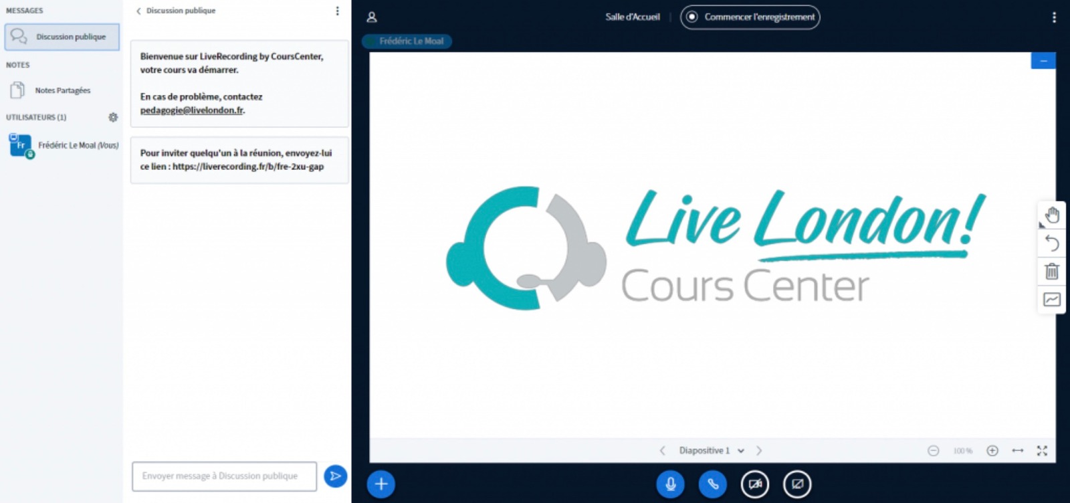1070x503 pixels.
Task: Go to the next slide
Action: tap(759, 451)
